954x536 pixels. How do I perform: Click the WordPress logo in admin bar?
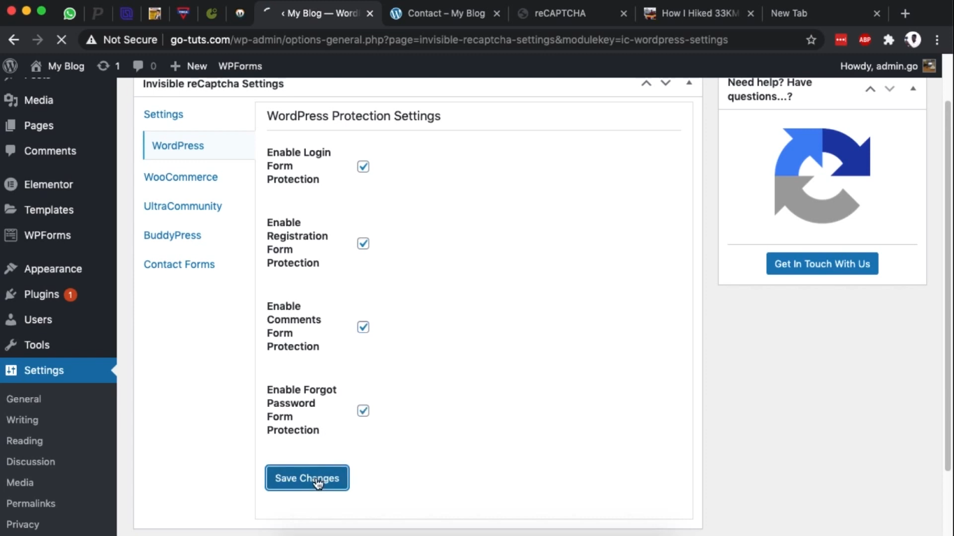click(10, 66)
